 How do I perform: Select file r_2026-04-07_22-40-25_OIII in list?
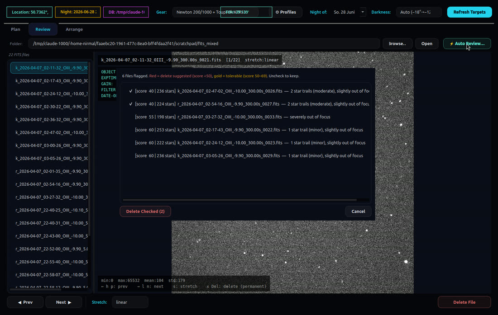pos(49,210)
